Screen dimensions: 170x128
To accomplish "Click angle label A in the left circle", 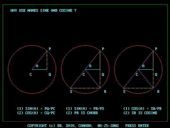I will point(37,66).
